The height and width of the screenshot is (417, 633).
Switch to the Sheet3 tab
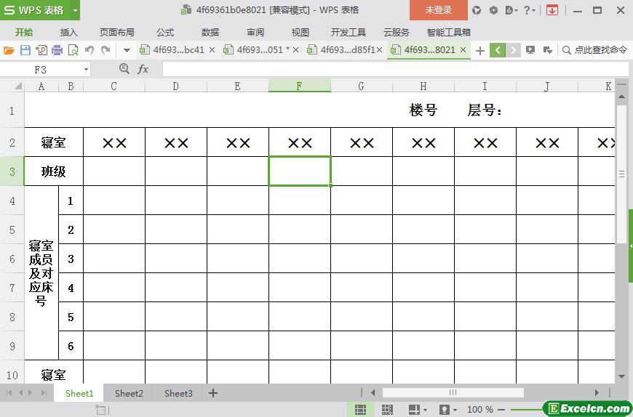[178, 393]
